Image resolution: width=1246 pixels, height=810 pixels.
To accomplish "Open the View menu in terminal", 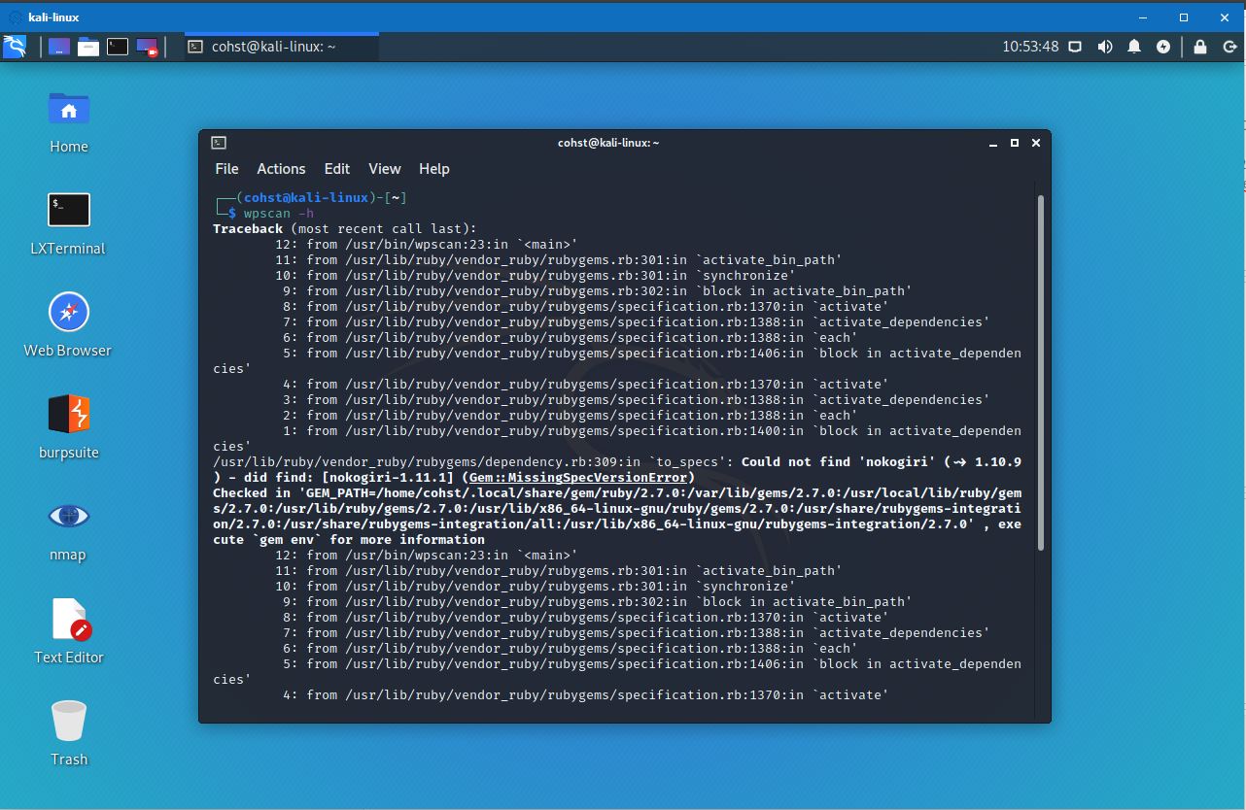I will pyautogui.click(x=384, y=169).
